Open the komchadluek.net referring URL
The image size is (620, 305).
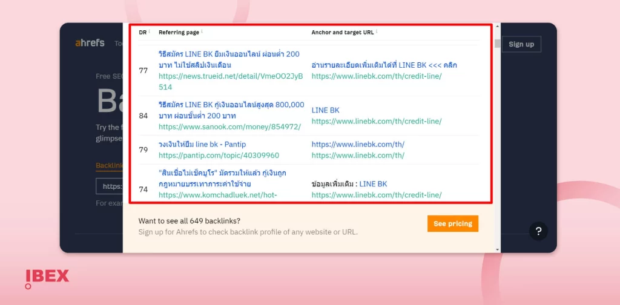[x=217, y=195]
